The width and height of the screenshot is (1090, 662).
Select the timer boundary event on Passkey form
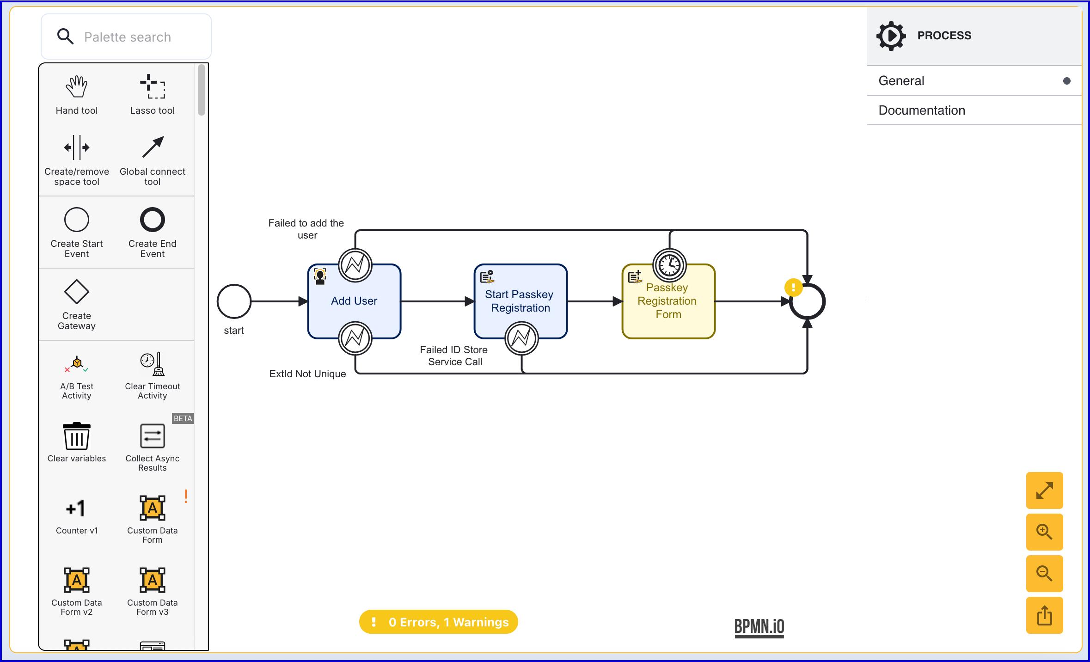click(x=669, y=265)
